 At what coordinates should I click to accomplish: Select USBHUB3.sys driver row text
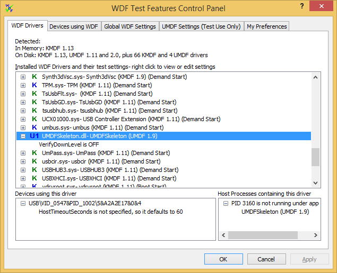[x=110, y=170]
